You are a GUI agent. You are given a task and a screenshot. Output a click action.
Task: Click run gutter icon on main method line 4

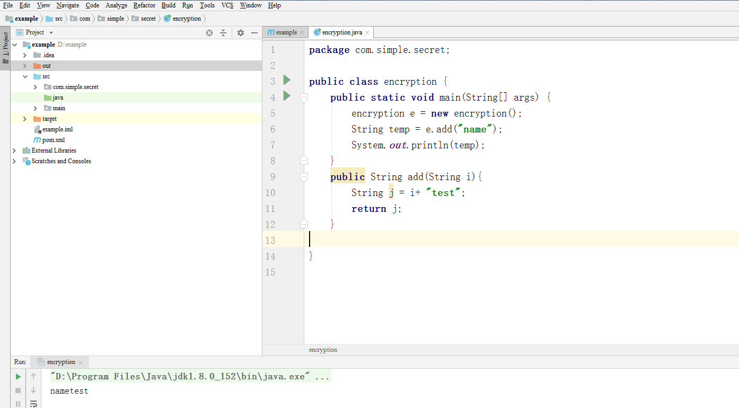(x=287, y=96)
